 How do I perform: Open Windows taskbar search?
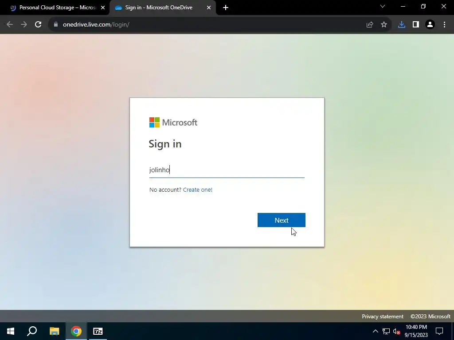32,331
